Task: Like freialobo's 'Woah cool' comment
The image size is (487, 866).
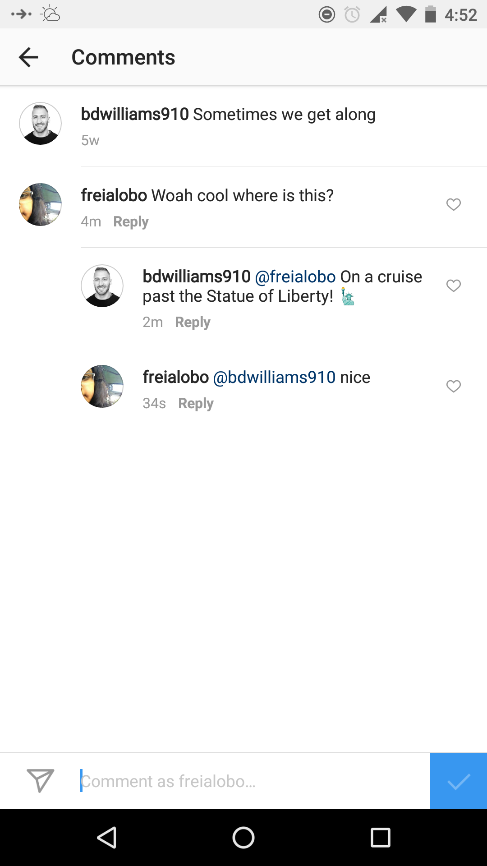Action: [x=454, y=204]
